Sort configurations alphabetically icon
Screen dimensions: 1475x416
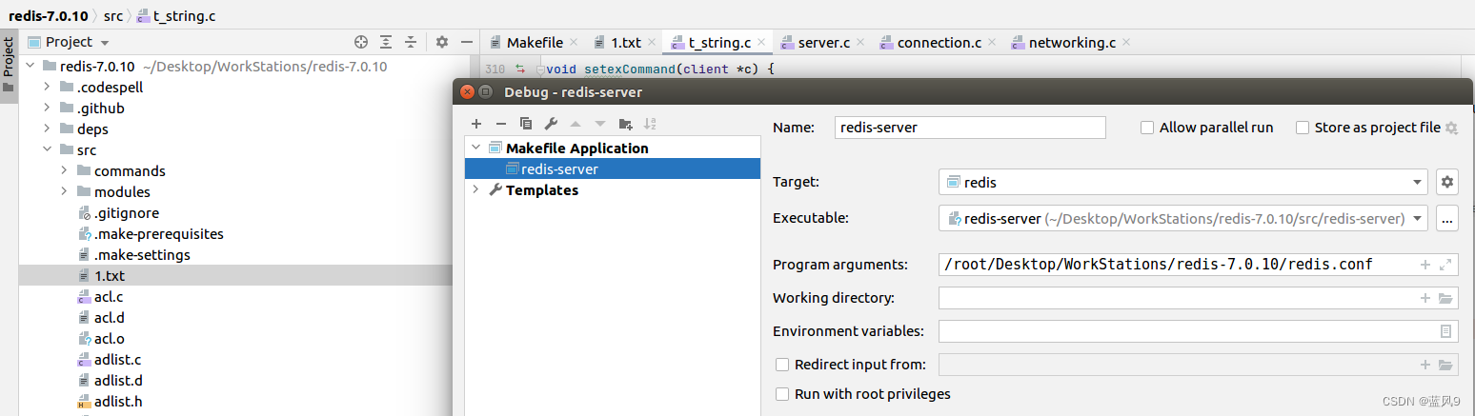point(650,124)
